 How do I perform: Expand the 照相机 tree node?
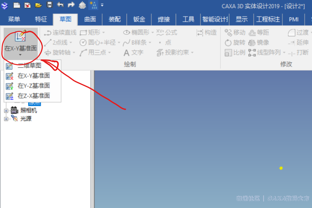(6, 111)
